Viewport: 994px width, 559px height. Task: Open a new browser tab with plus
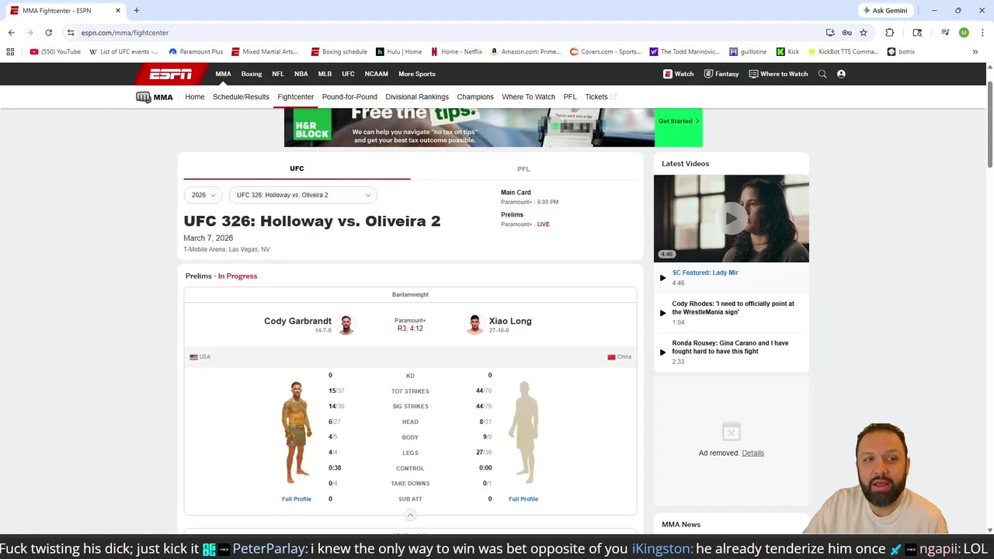[x=136, y=11]
